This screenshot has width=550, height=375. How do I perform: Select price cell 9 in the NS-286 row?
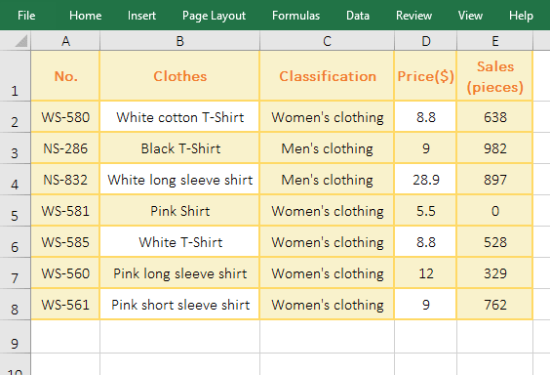426,148
